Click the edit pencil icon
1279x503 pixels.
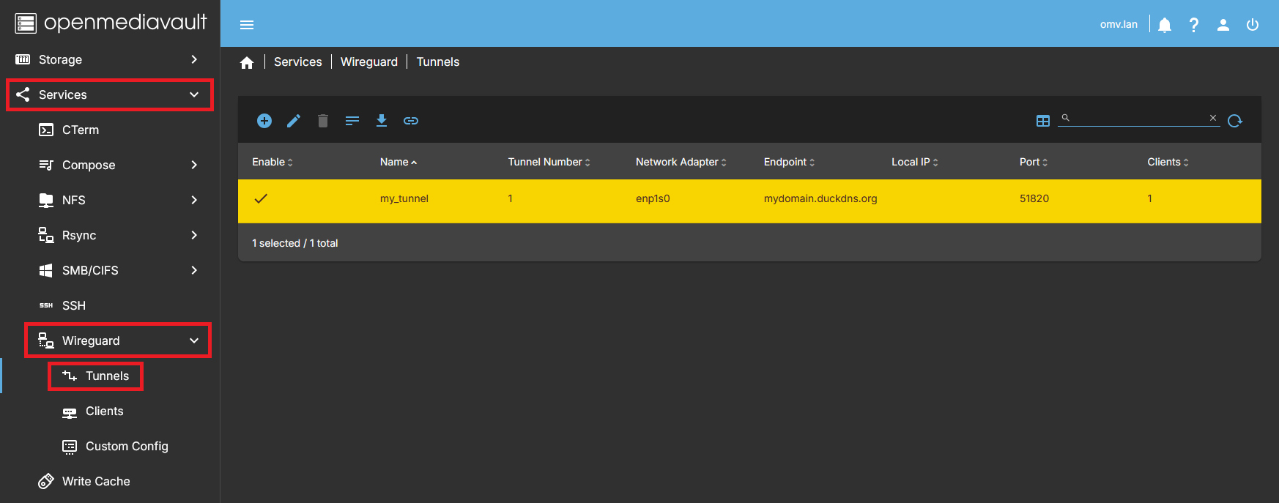pyautogui.click(x=294, y=121)
